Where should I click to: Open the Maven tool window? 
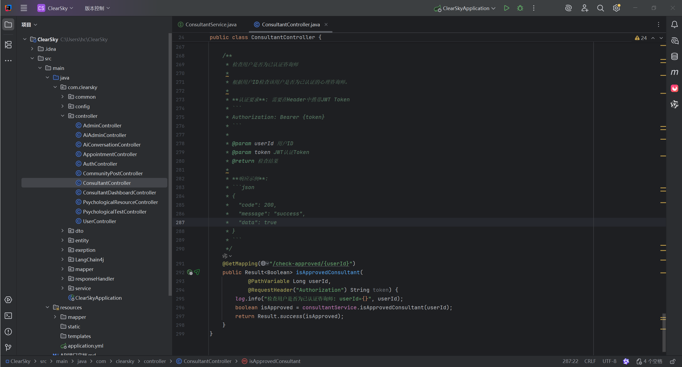[x=674, y=72]
